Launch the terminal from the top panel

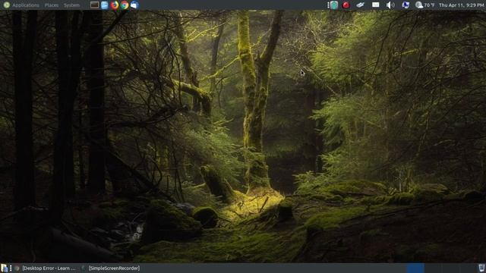(94, 5)
